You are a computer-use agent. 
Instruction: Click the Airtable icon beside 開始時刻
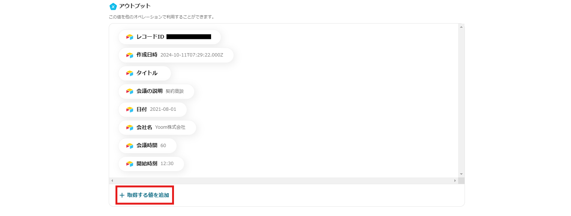[x=130, y=164]
